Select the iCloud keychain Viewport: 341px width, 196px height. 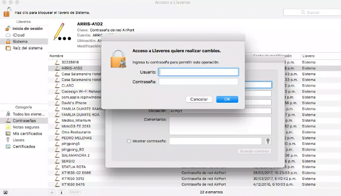tap(24, 35)
